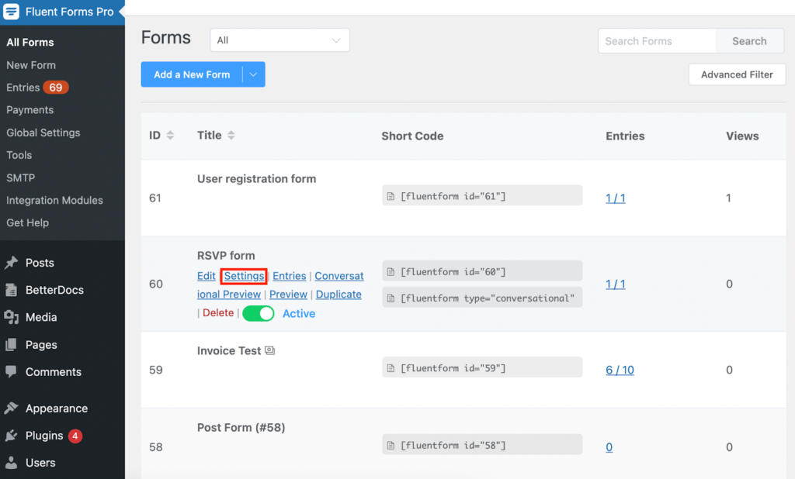
Task: Open Entries in the sidebar menu
Action: (23, 88)
